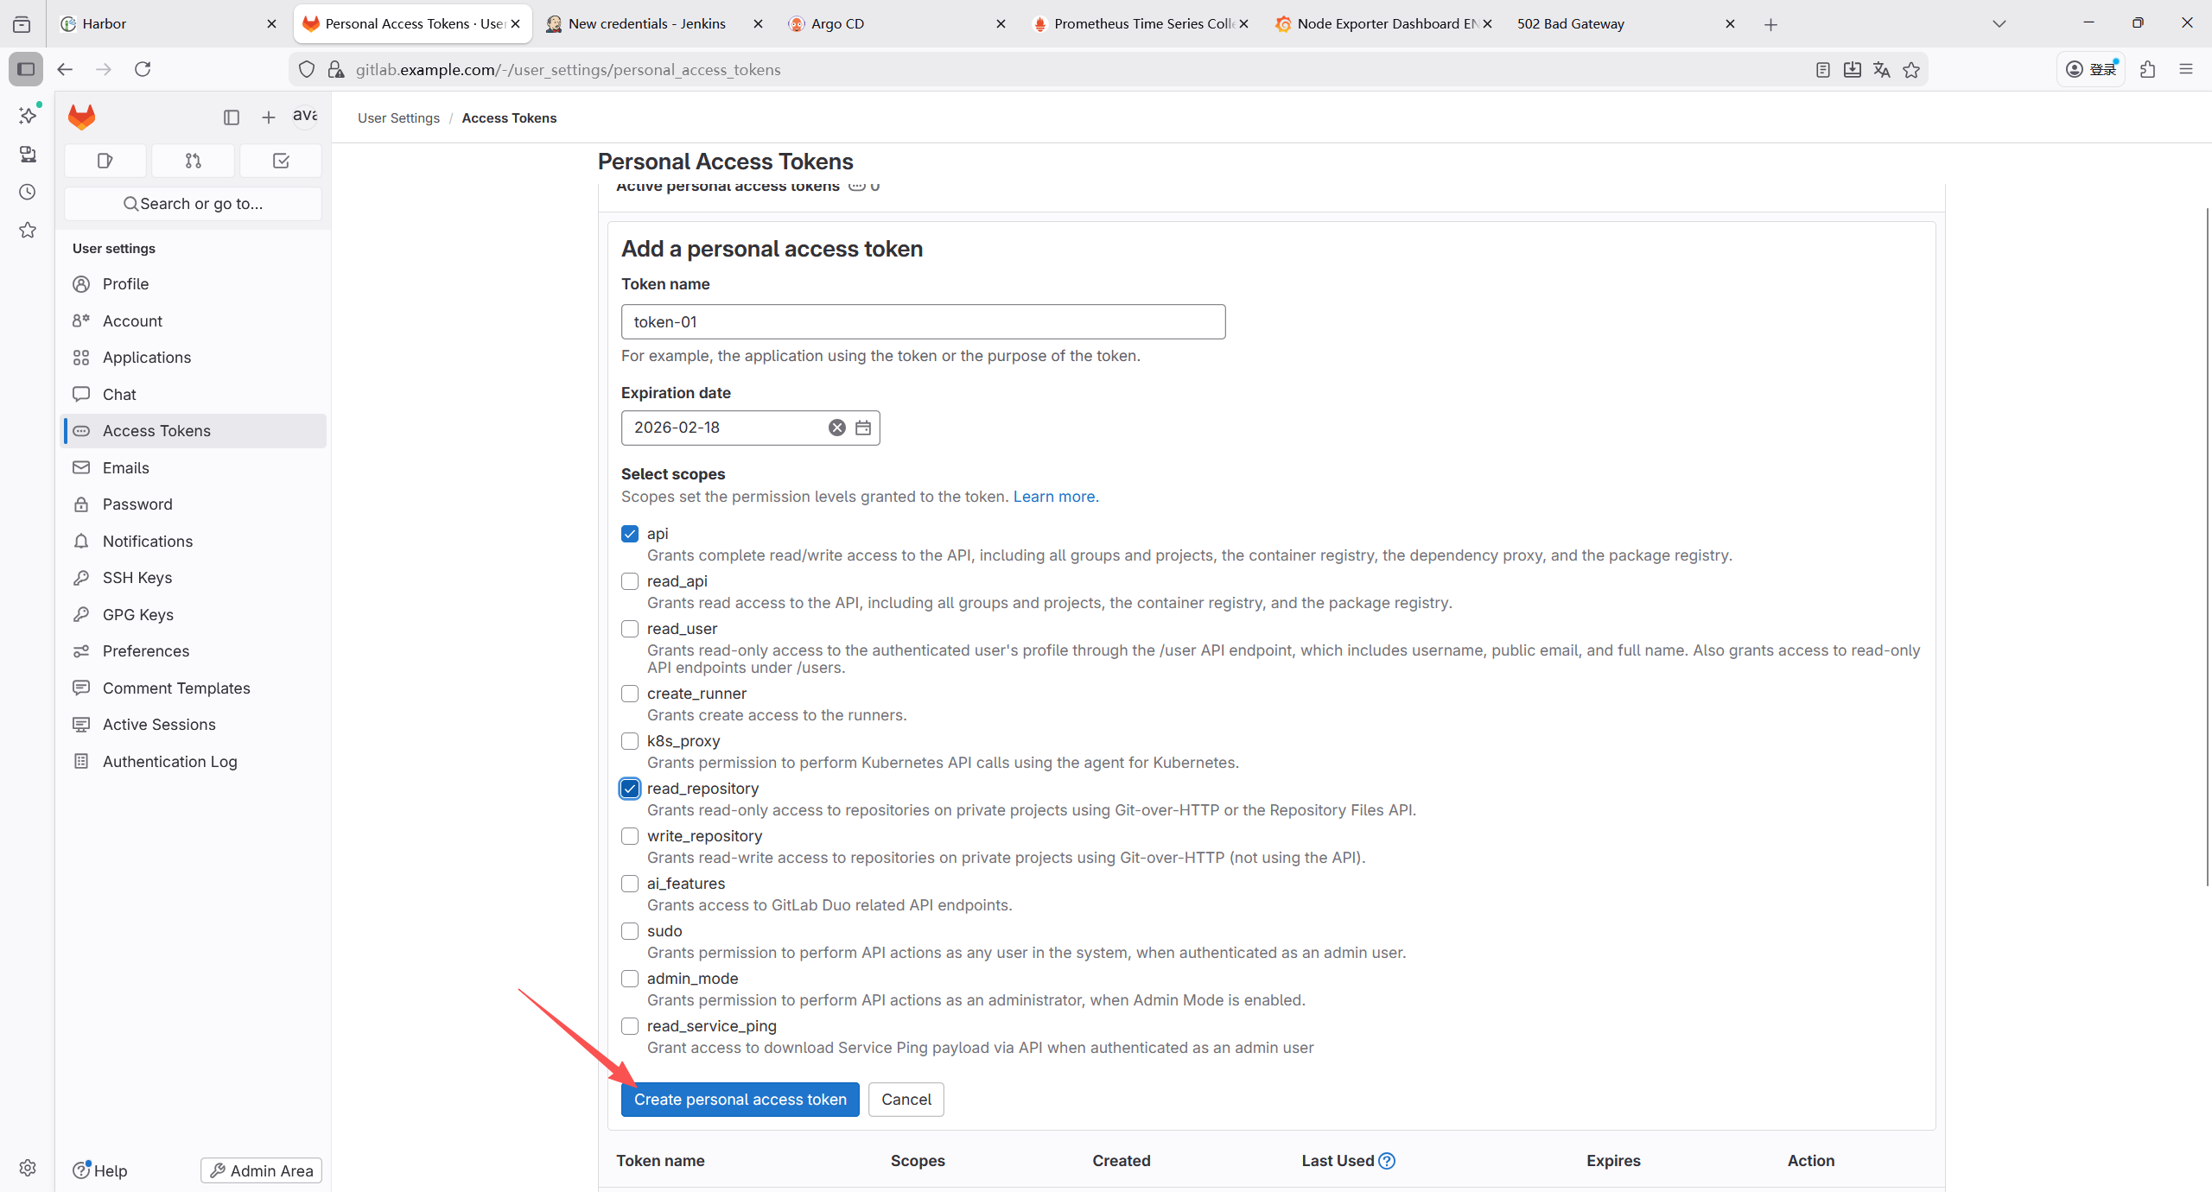The height and width of the screenshot is (1192, 2212).
Task: Toggle the GitLab sidebar collapse icon
Action: [231, 117]
